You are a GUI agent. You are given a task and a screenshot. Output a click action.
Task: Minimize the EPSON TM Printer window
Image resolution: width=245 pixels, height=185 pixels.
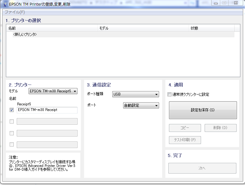[216, 3]
